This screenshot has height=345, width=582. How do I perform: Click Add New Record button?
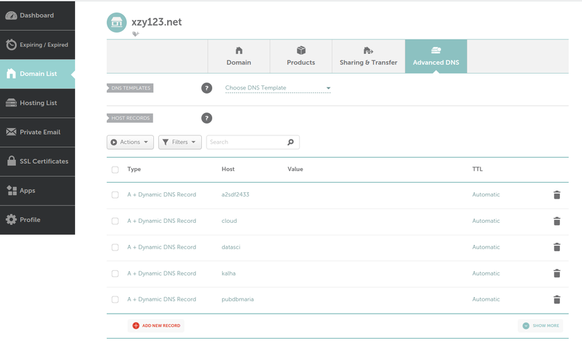coord(156,326)
